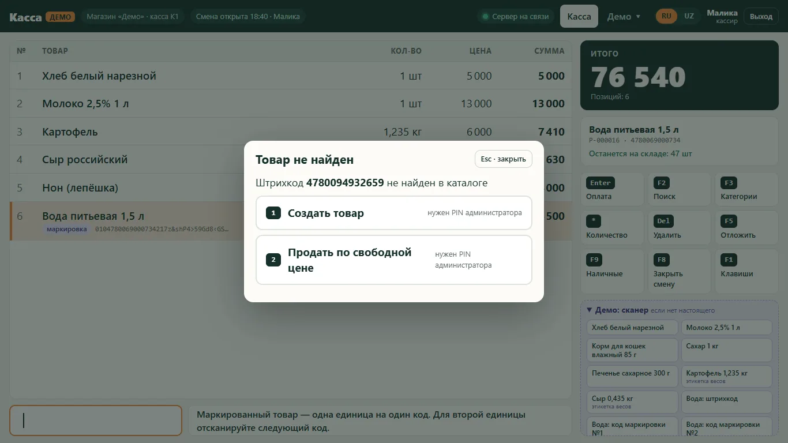This screenshot has width=788, height=443.
Task: Open the Демо dropdown menu
Action: tap(624, 16)
